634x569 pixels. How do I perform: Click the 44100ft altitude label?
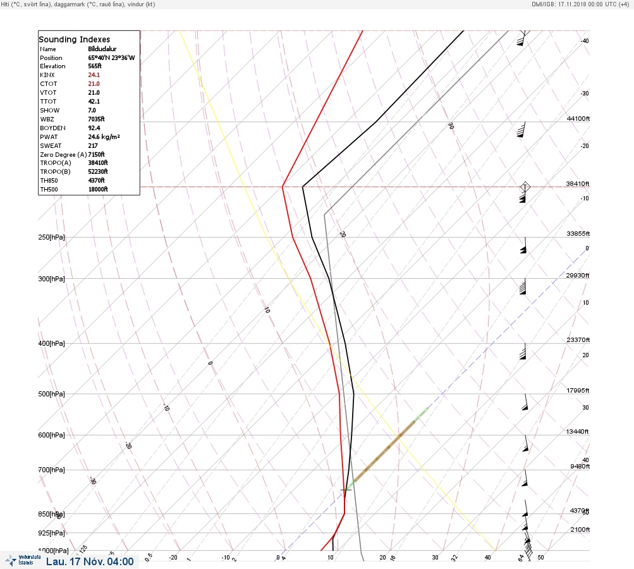pos(578,118)
